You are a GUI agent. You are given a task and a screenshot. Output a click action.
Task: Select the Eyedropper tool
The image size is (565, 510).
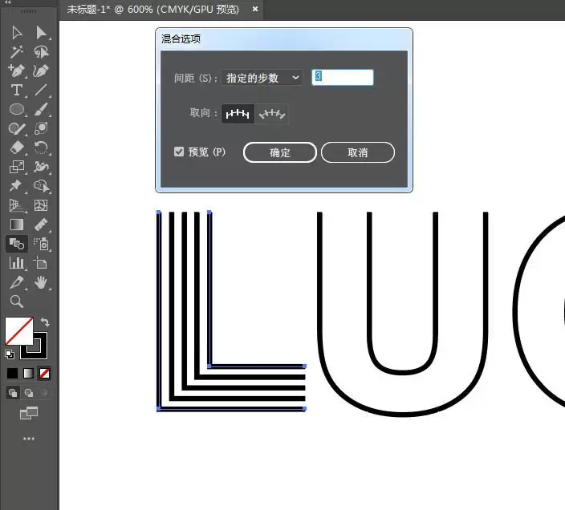(x=17, y=282)
